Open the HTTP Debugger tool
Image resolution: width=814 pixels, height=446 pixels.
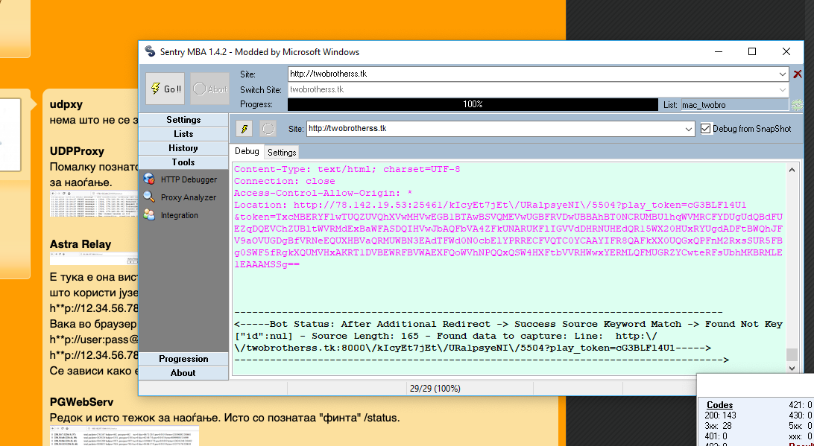188,179
